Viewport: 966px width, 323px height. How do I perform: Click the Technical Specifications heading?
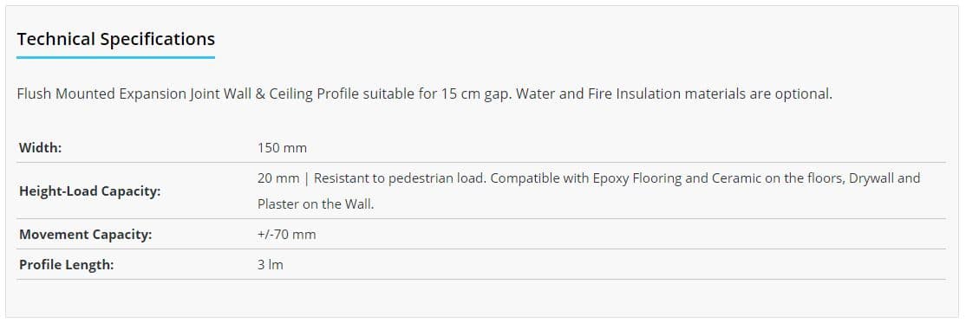116,39
